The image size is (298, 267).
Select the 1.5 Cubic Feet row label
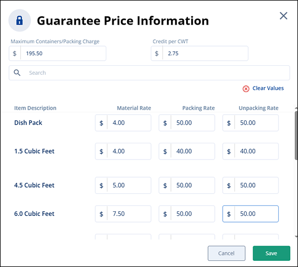[x=34, y=151]
